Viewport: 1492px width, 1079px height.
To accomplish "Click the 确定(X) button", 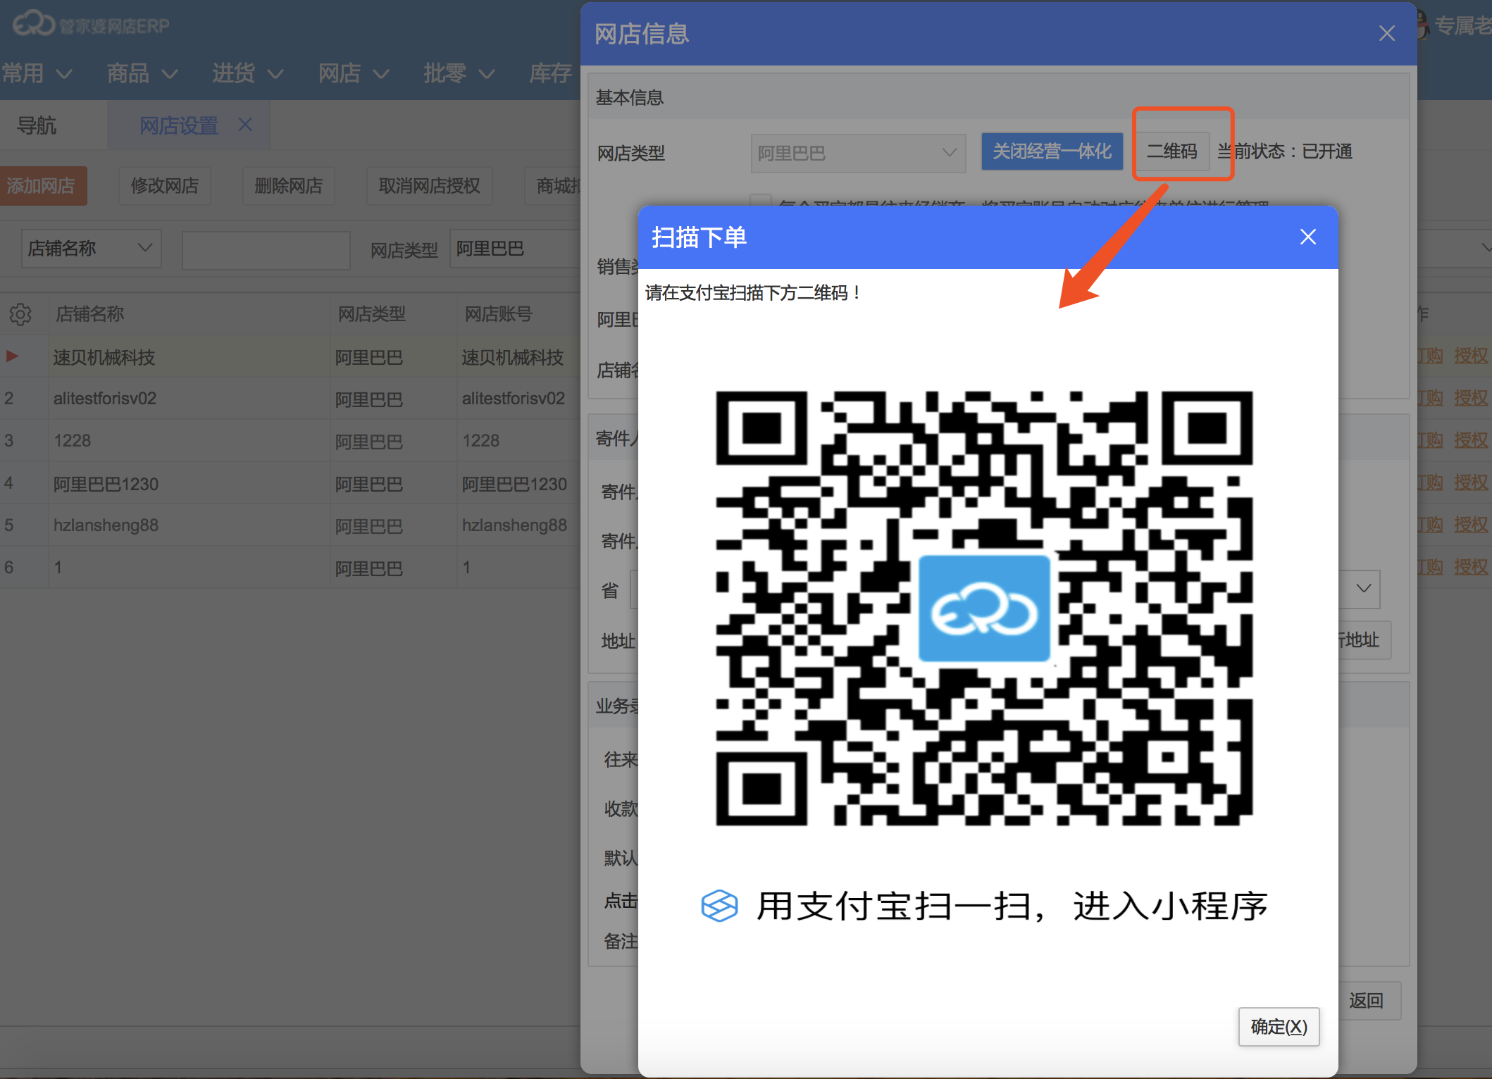I will coord(1279,1027).
